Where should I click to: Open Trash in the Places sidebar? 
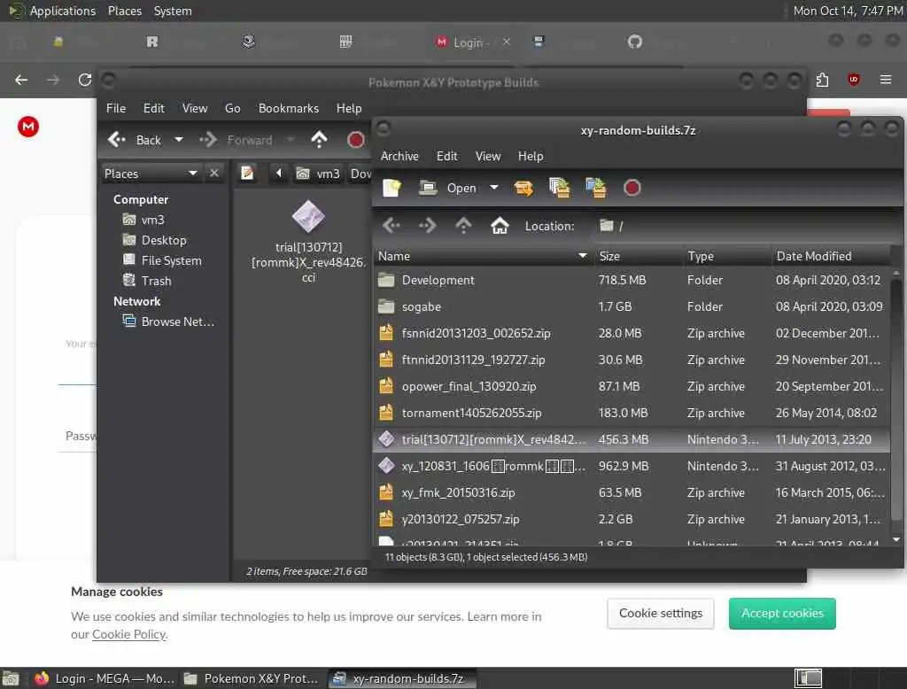pyautogui.click(x=147, y=281)
